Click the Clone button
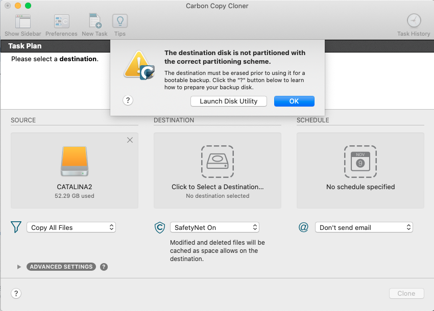The width and height of the screenshot is (434, 311). click(x=406, y=293)
